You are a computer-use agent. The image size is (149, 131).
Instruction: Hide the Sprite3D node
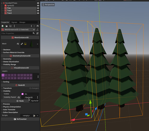pyautogui.click(x=38, y=6)
